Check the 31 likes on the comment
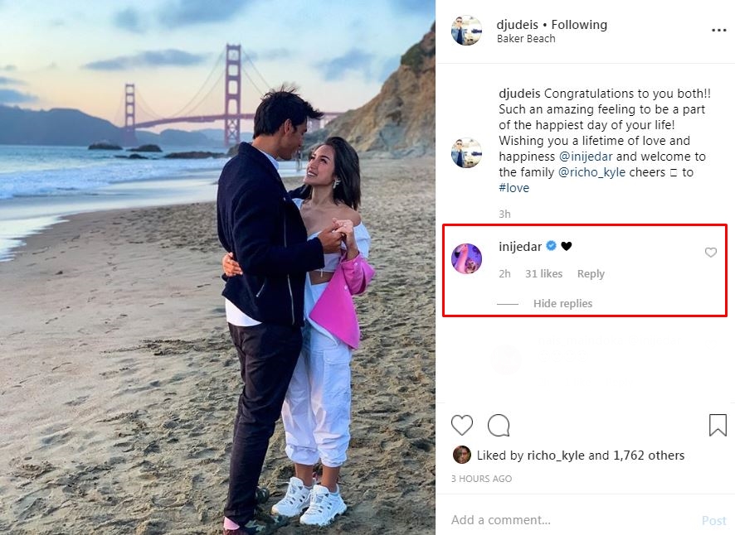This screenshot has width=735, height=535. 544,273
